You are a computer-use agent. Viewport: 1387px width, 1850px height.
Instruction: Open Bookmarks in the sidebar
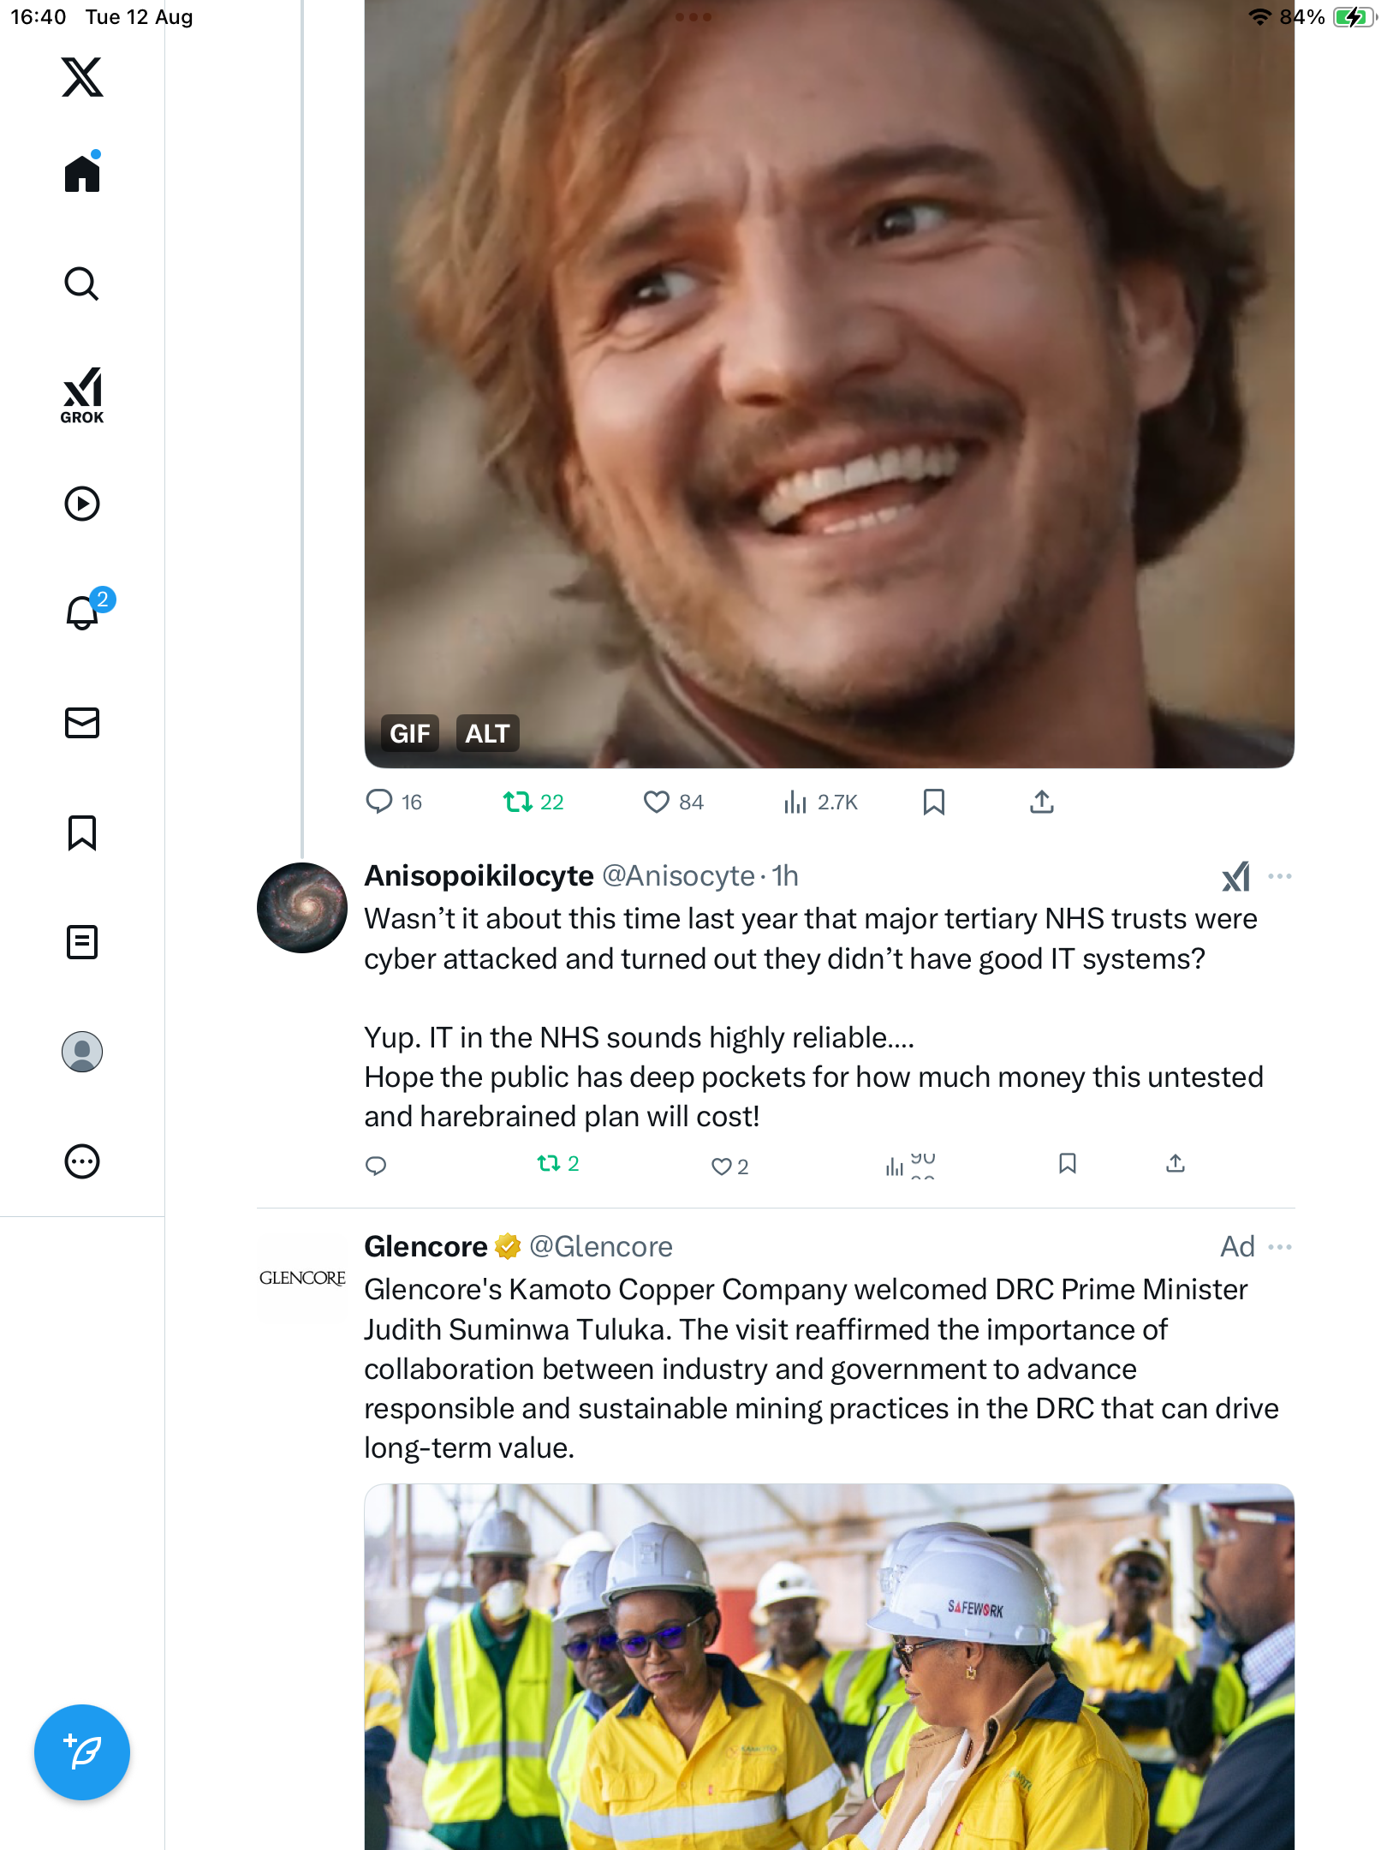pos(82,832)
